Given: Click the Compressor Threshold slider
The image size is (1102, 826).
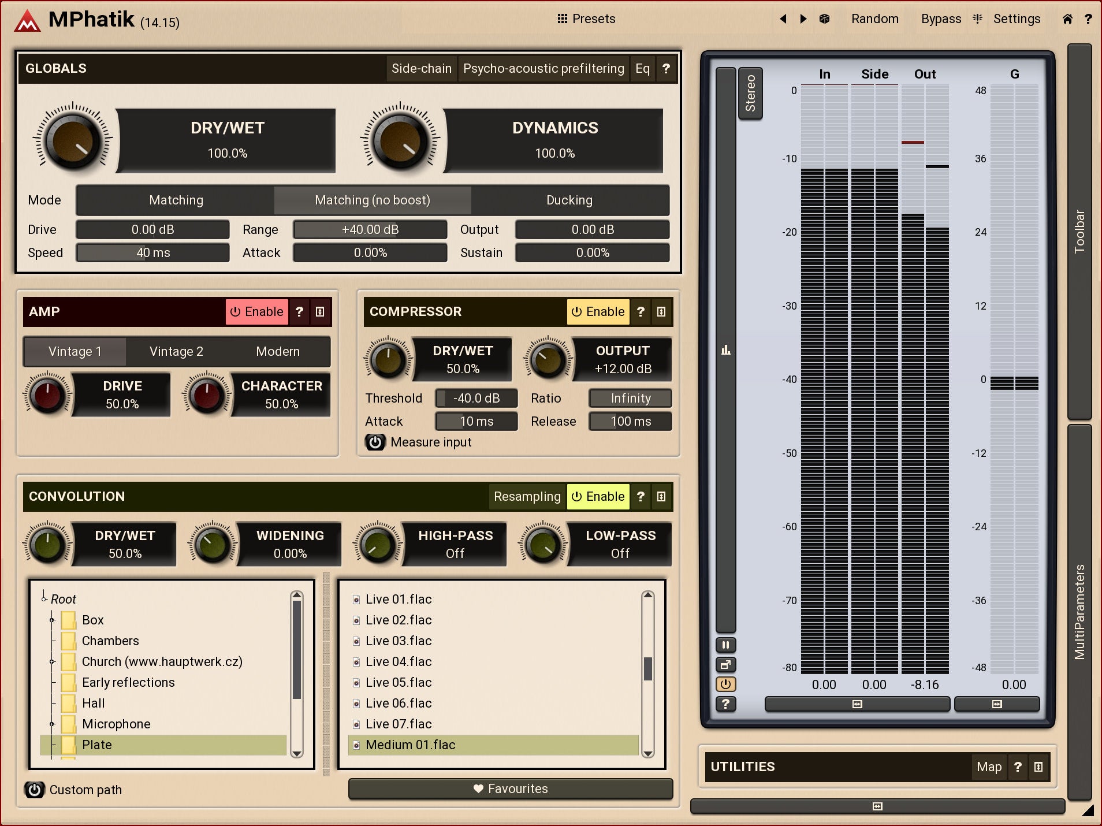Looking at the screenshot, I should coord(476,399).
